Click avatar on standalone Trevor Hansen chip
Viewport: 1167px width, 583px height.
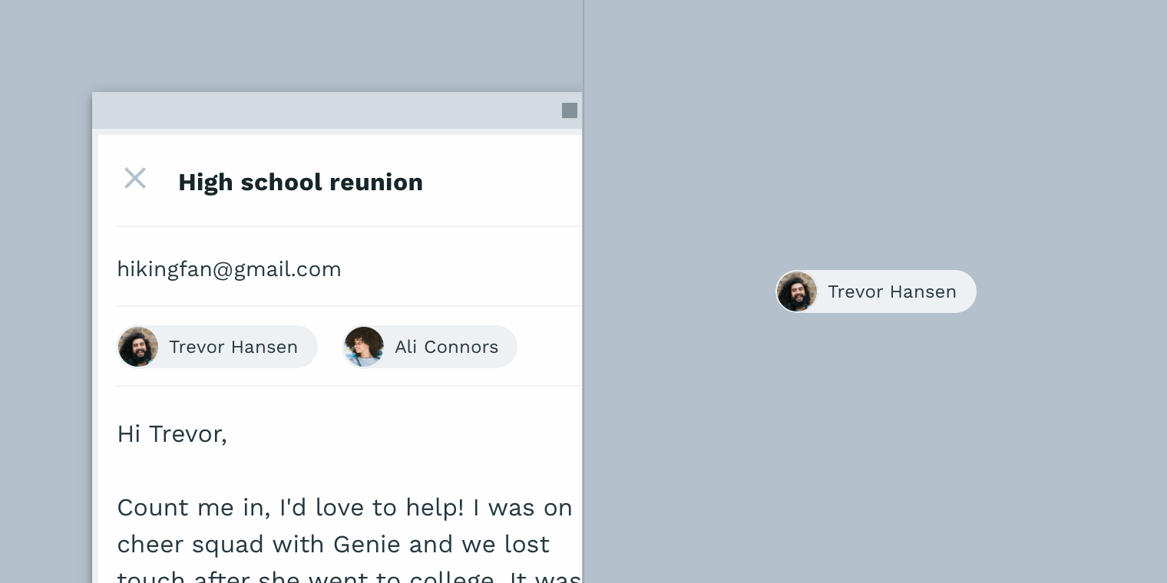[x=796, y=291]
